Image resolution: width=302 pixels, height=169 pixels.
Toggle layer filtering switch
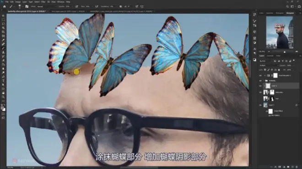point(294,61)
